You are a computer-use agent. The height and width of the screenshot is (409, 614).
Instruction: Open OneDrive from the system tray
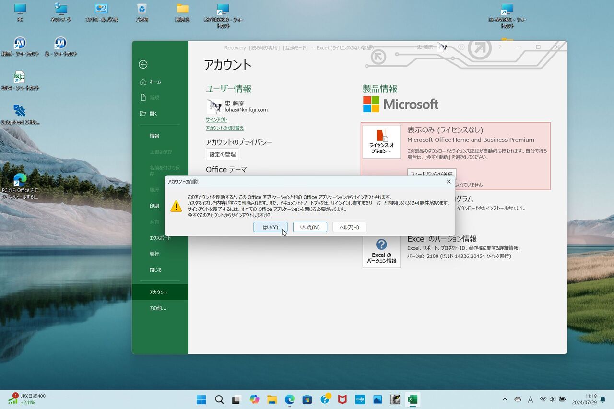click(x=518, y=399)
